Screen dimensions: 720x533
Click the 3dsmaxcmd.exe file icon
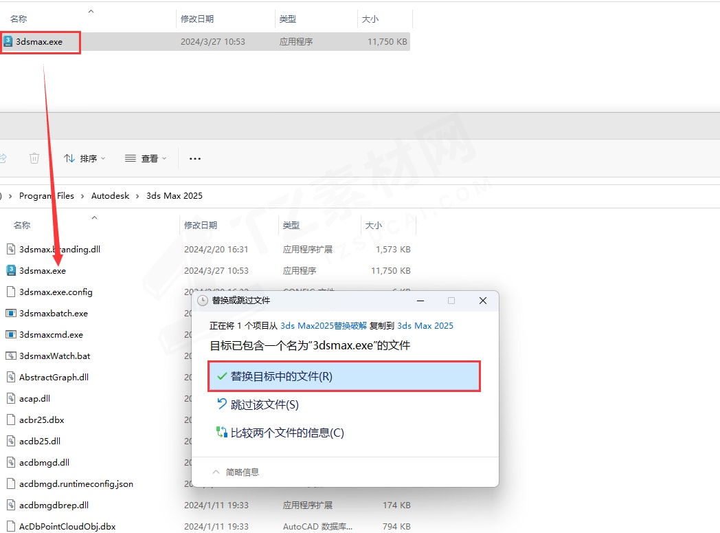11,334
